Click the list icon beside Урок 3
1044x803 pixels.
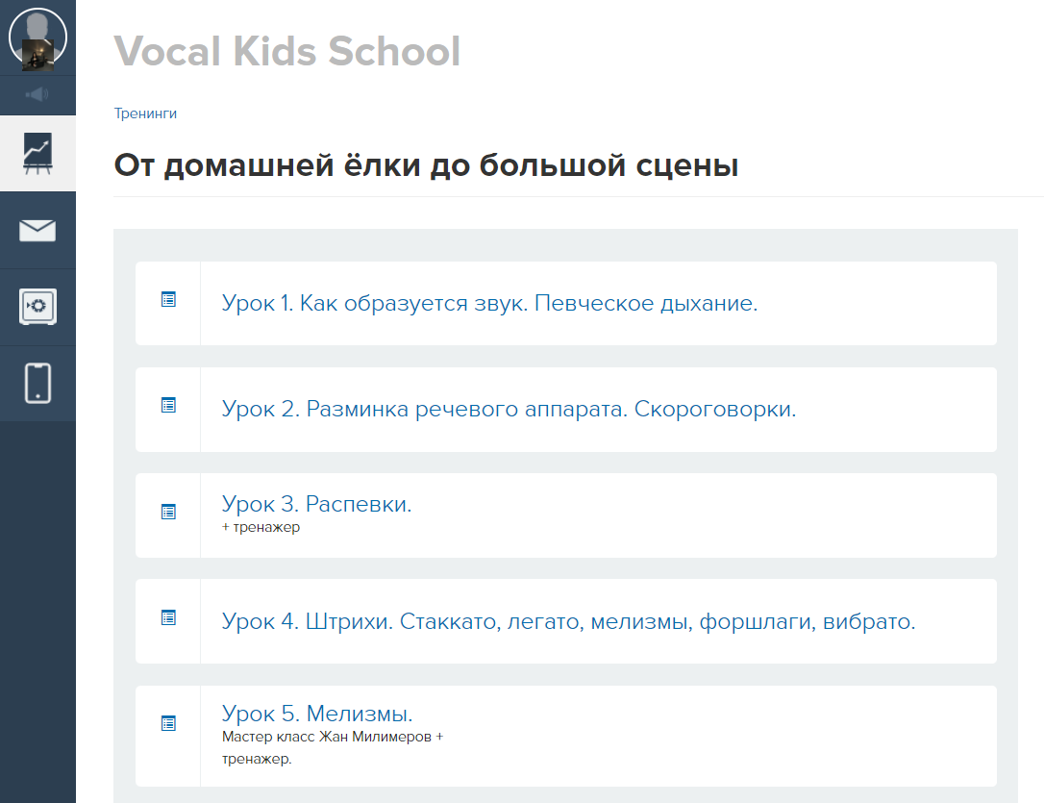(168, 512)
